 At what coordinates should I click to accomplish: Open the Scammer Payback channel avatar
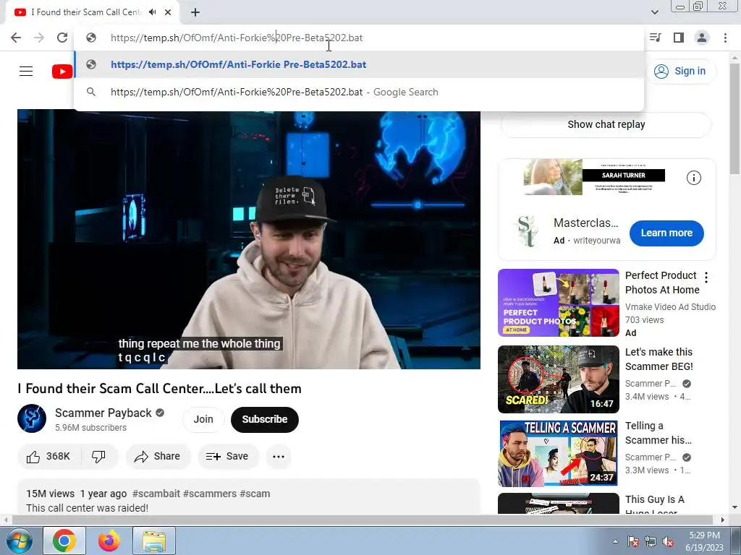32,418
